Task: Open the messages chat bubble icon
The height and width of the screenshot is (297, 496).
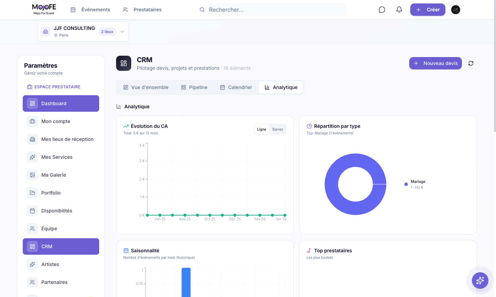Action: 382,10
